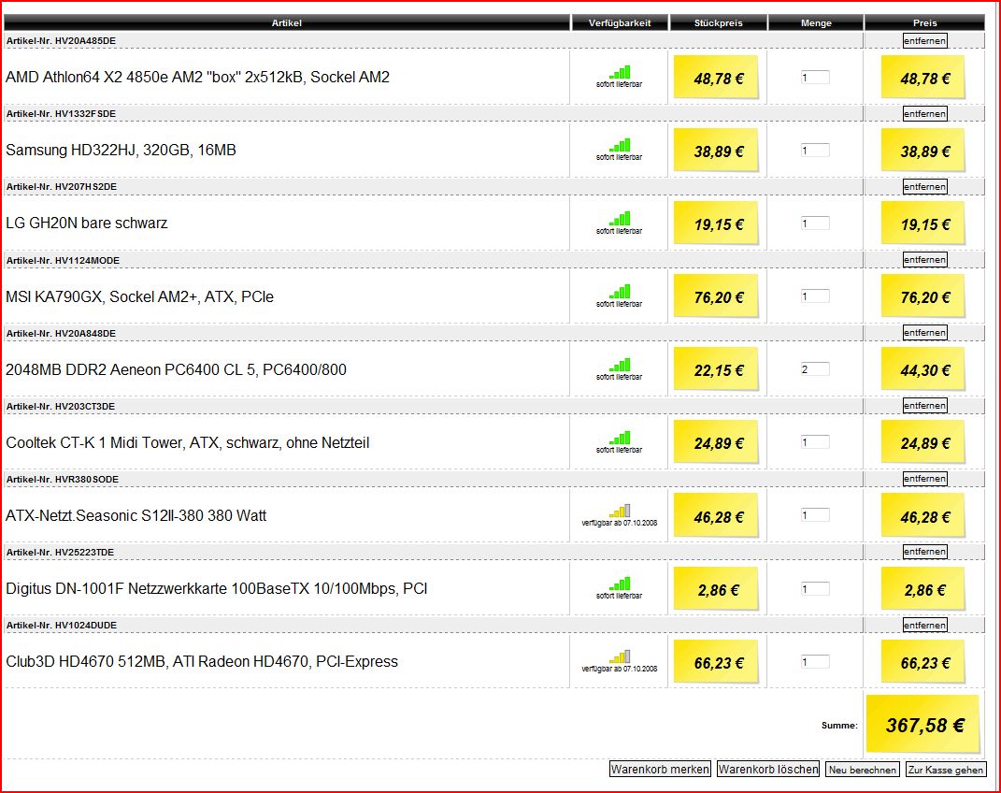This screenshot has height=793, width=1001.
Task: Focus quantity field for Samsung HD322HJ
Action: tap(815, 151)
